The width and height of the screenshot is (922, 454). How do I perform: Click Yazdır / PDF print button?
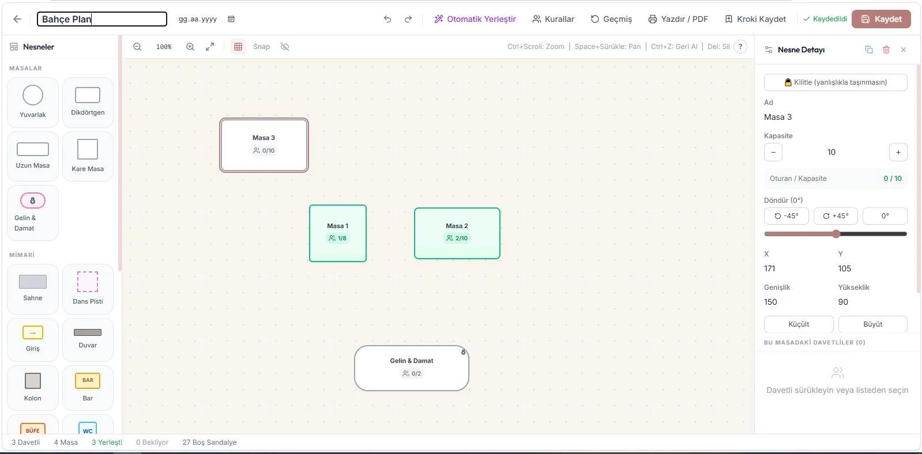(x=678, y=19)
